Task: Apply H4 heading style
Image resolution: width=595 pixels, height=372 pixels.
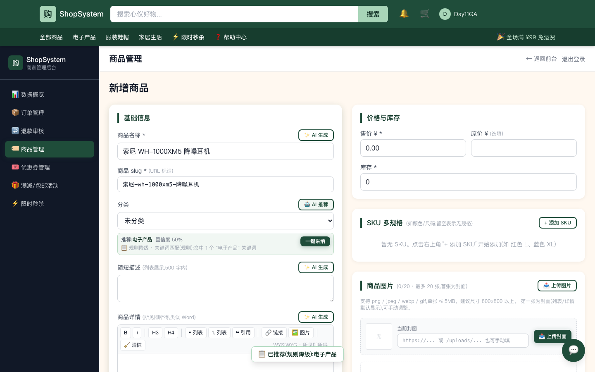Action: 171,333
